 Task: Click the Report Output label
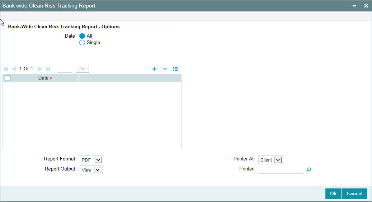(60, 169)
